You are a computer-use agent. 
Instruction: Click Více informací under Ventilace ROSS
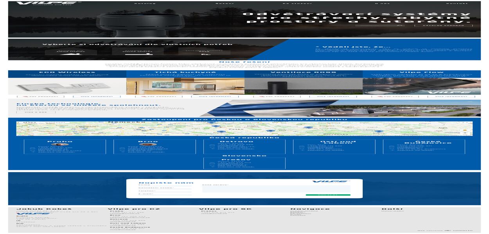click(x=333, y=96)
